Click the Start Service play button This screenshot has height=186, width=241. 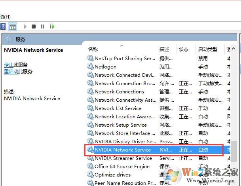point(25,27)
